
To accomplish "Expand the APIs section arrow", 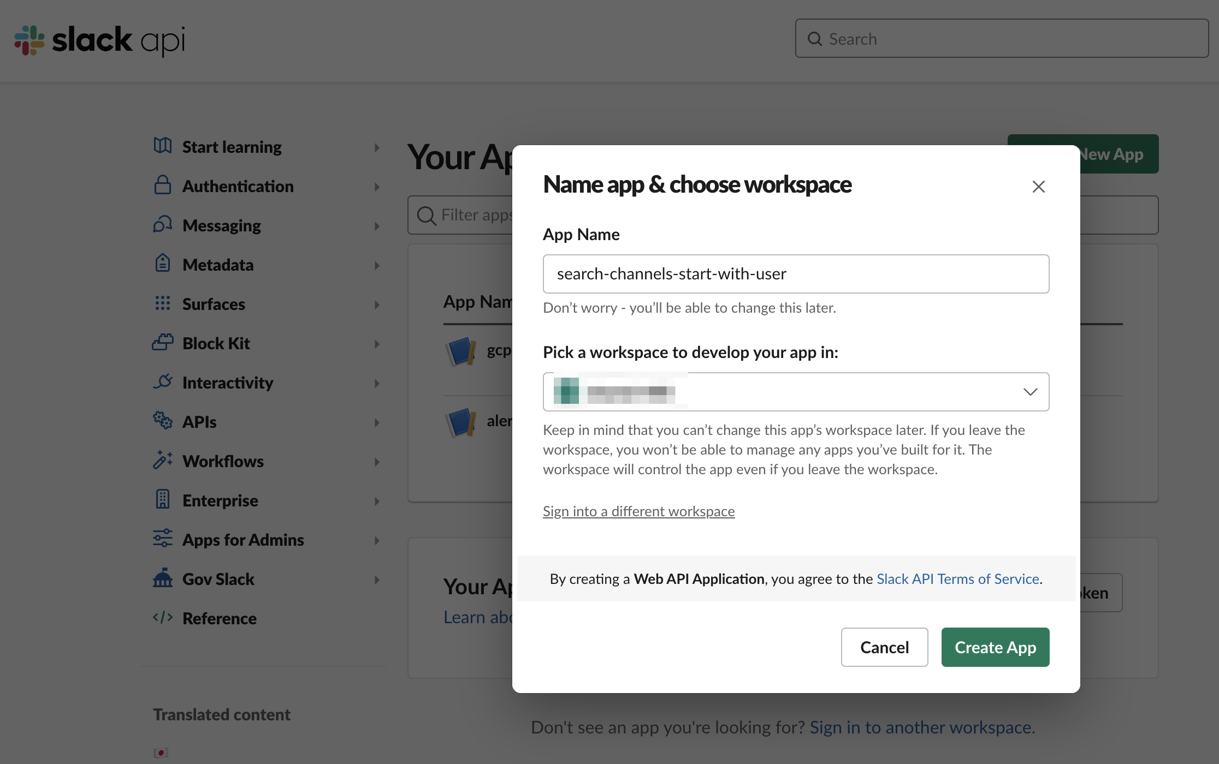I will tap(377, 422).
